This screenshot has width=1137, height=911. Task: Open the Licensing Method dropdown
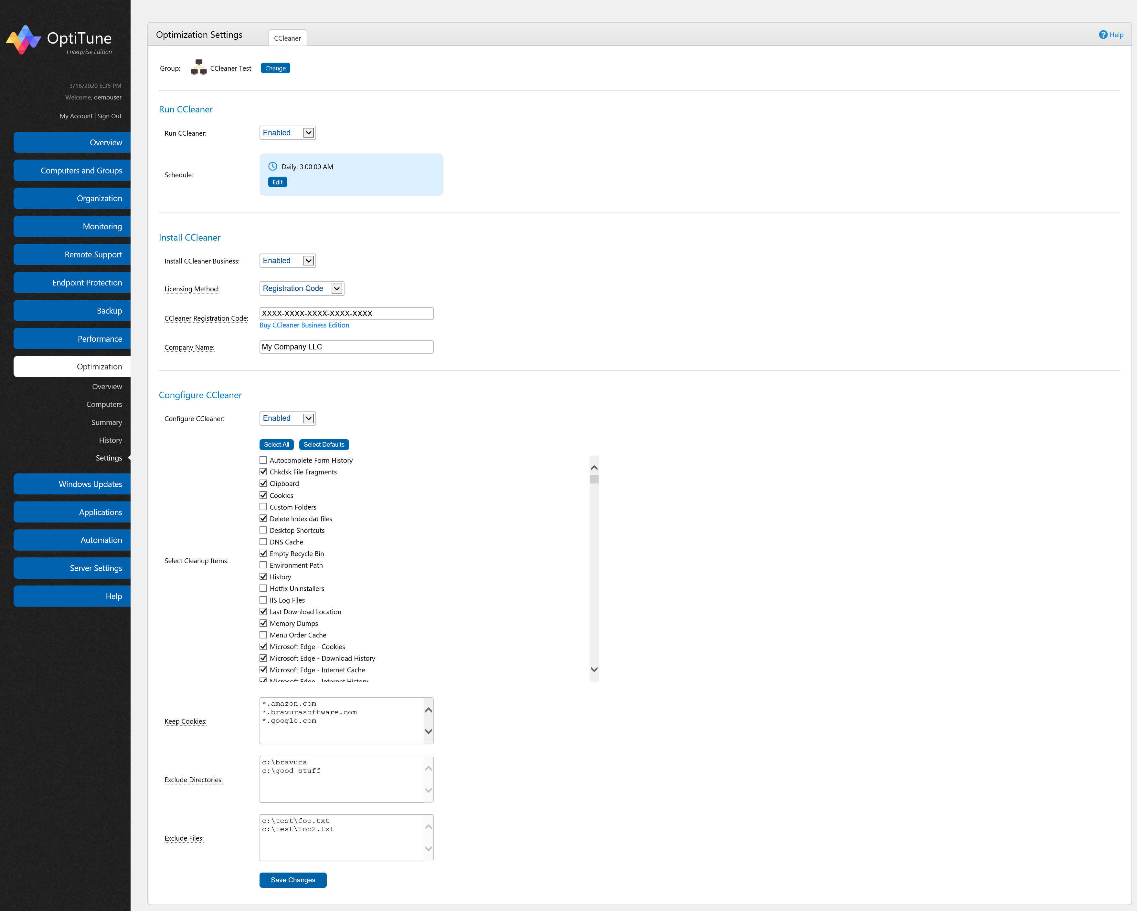(302, 288)
